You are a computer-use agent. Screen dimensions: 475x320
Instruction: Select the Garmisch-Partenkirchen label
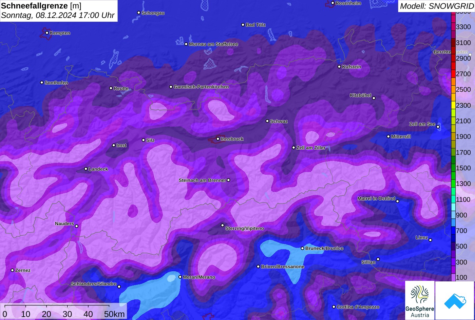(x=201, y=87)
